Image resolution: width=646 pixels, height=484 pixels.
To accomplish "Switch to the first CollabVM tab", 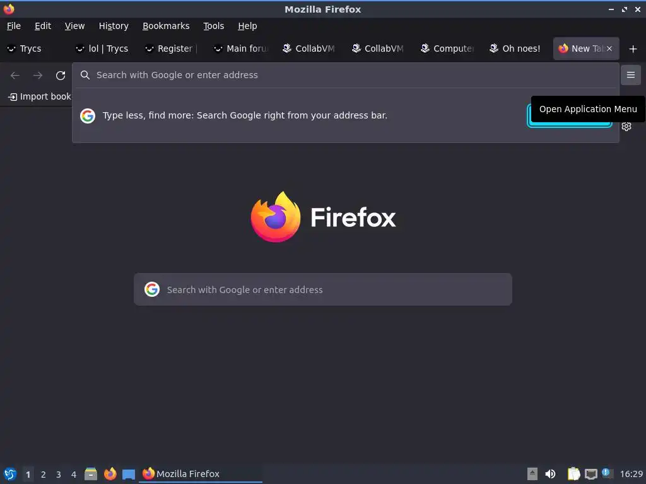I will click(x=310, y=49).
